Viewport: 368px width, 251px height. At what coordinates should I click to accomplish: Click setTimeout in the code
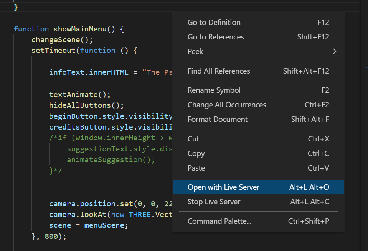point(53,51)
